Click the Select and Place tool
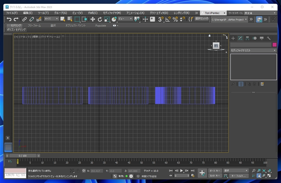The width and height of the screenshot is (281, 183). [x=114, y=19]
